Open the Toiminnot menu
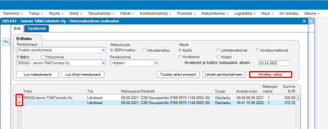The image size is (328, 129). 13,13
